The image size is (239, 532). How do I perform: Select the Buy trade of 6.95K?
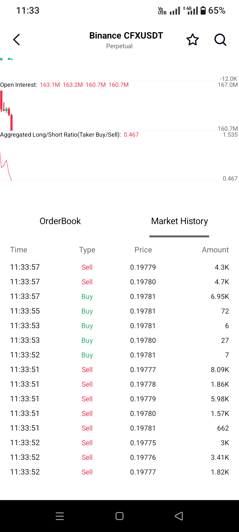click(x=119, y=296)
